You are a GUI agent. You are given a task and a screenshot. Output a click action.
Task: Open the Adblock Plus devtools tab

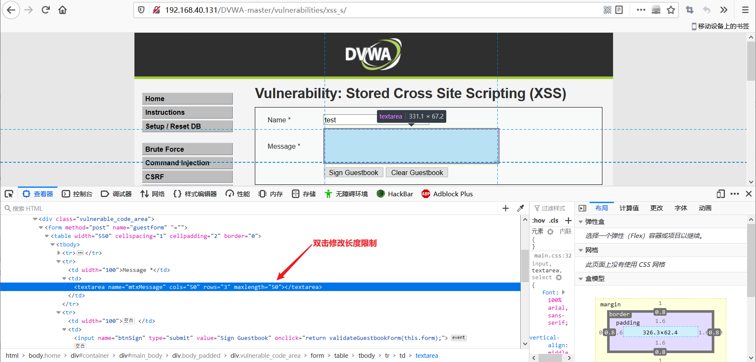447,194
